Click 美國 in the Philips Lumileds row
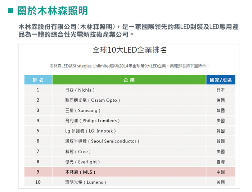This screenshot has width=252, height=192. point(221,121)
